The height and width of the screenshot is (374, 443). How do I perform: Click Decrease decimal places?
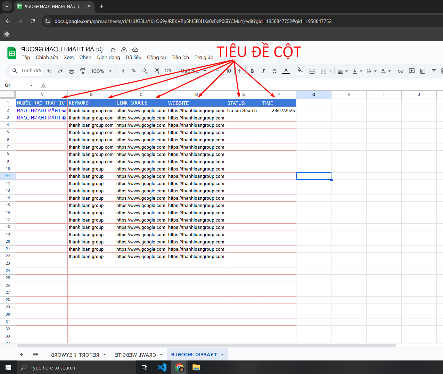(x=145, y=71)
